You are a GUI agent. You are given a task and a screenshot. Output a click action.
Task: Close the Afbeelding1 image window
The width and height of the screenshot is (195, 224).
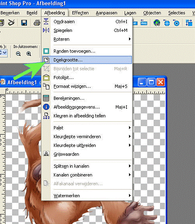160,82
